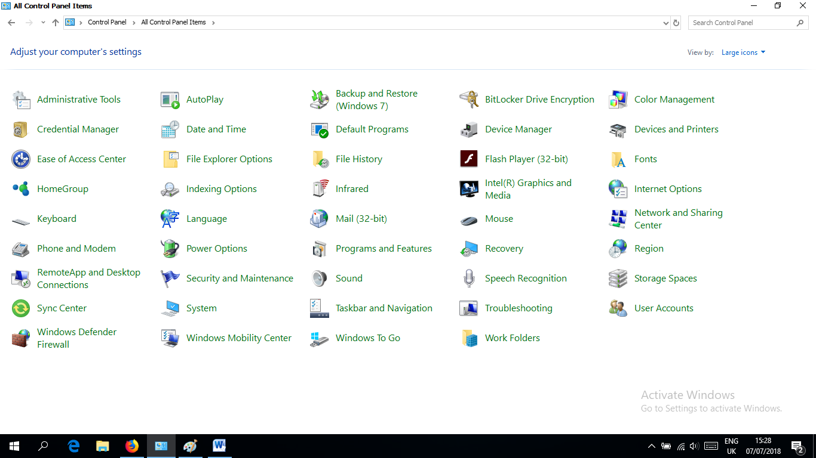Image resolution: width=816 pixels, height=458 pixels.
Task: Open the Mail (32-bit) icon
Action: tap(320, 219)
